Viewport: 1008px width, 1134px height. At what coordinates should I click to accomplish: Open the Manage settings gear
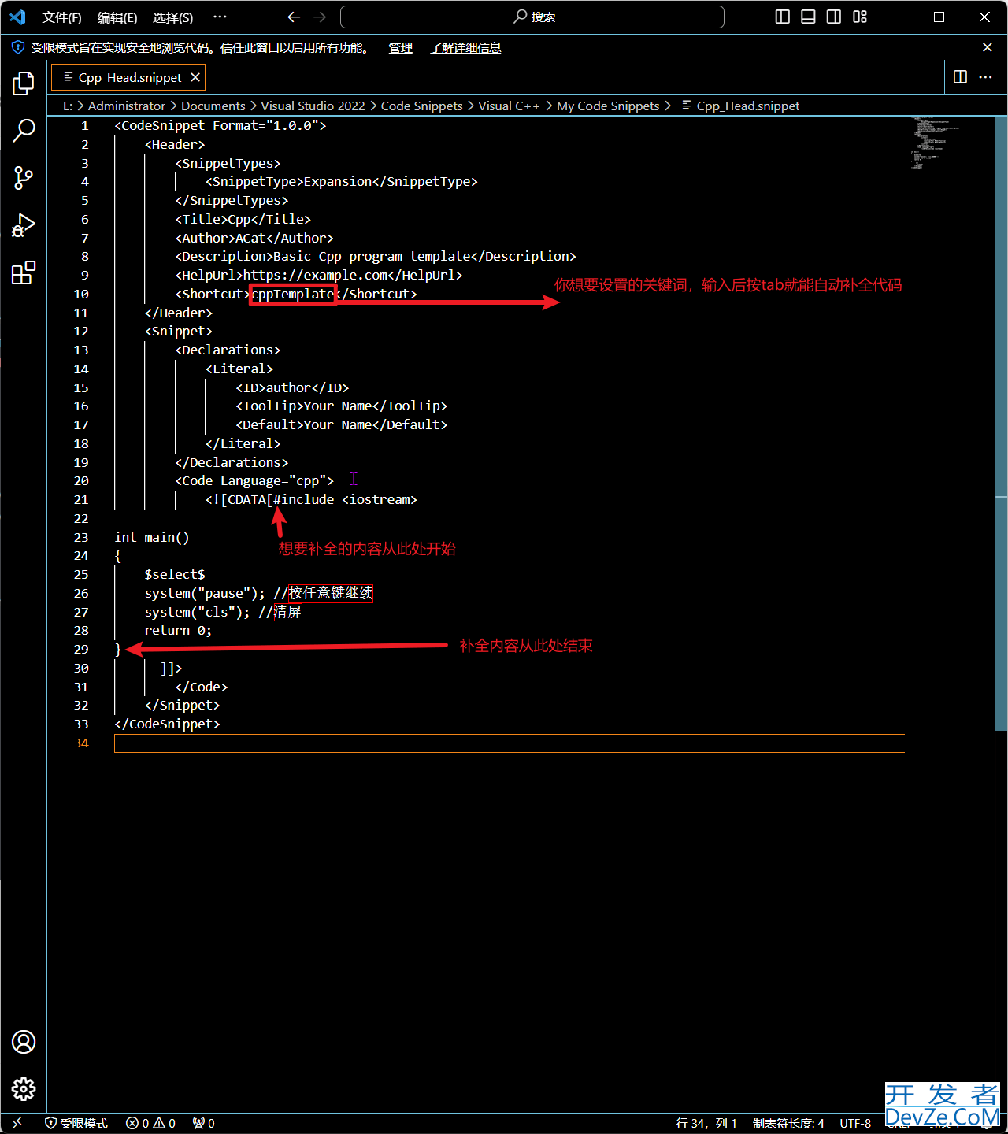coord(24,1089)
